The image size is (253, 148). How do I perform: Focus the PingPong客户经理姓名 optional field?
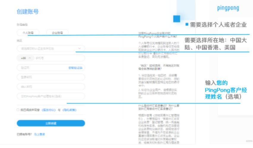pyautogui.click(x=51, y=96)
